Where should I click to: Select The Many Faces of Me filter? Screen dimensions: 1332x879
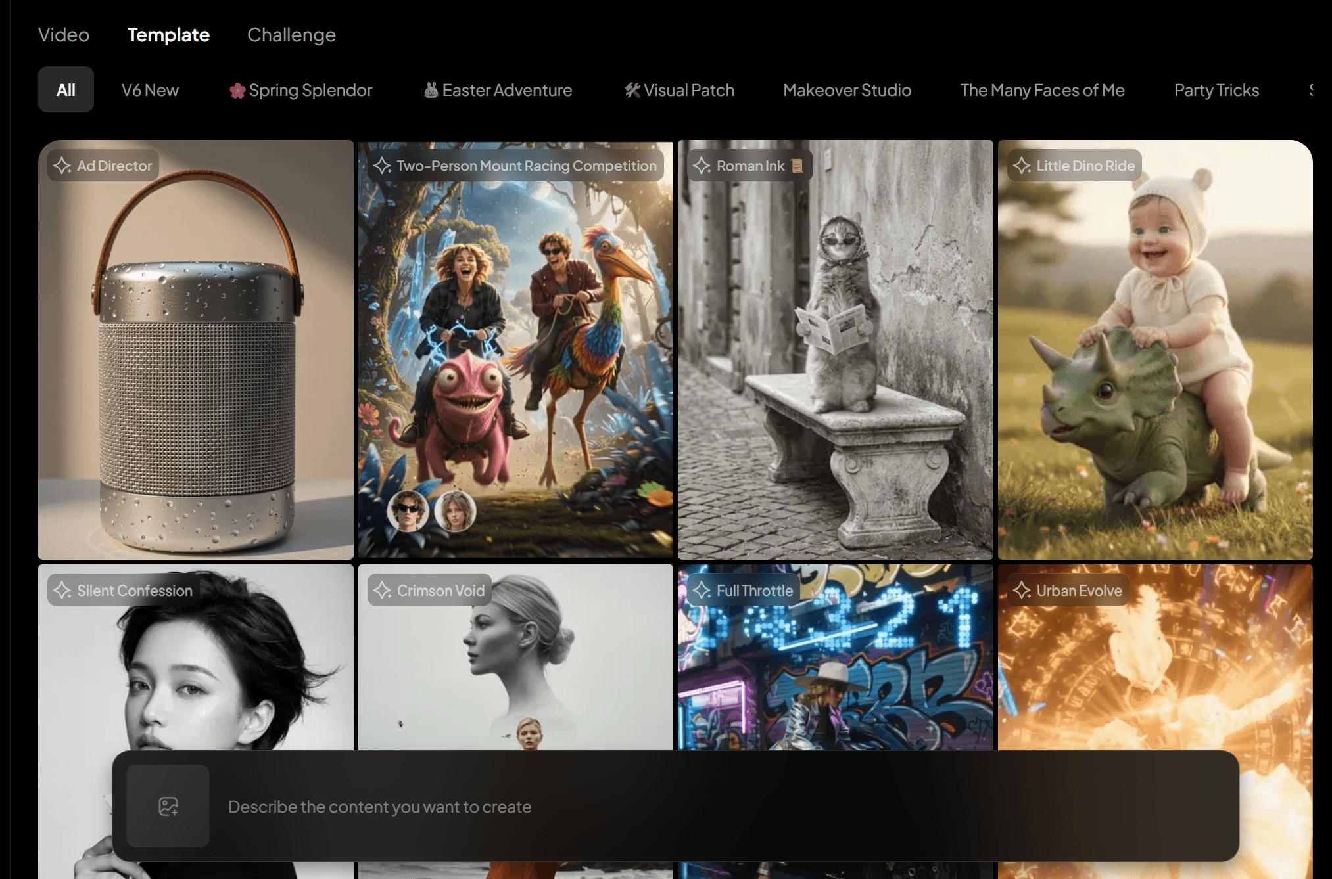[x=1042, y=90]
